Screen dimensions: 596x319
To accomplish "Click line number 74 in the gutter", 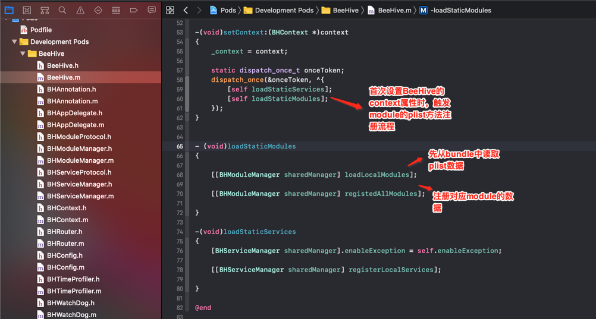I will pos(180,232).
